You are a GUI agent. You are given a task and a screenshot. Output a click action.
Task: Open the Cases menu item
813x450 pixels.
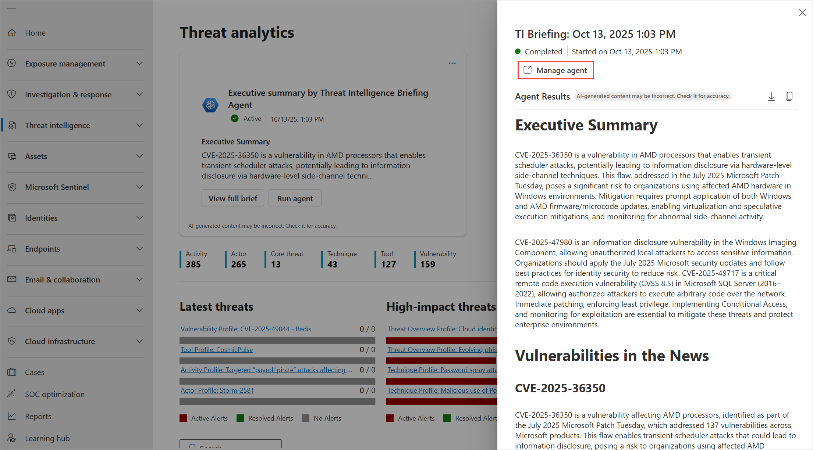(35, 372)
